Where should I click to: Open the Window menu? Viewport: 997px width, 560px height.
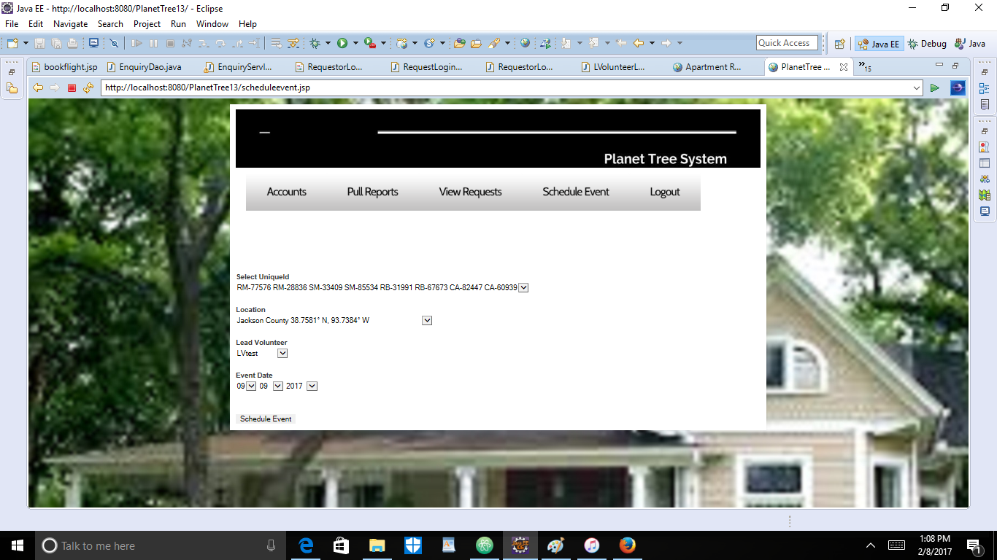pyautogui.click(x=212, y=24)
